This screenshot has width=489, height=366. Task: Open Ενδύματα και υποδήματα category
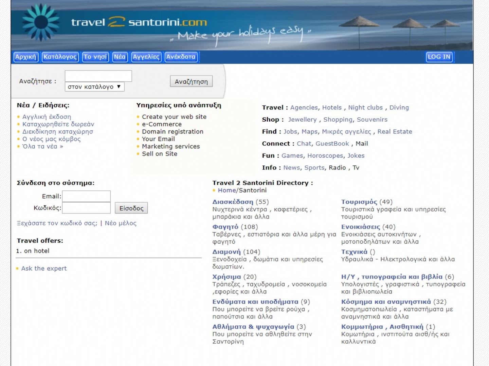(x=255, y=302)
